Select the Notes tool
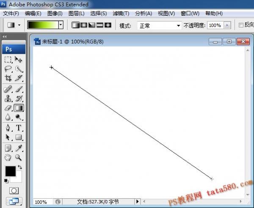This screenshot has height=208, width=254. coord(8,148)
